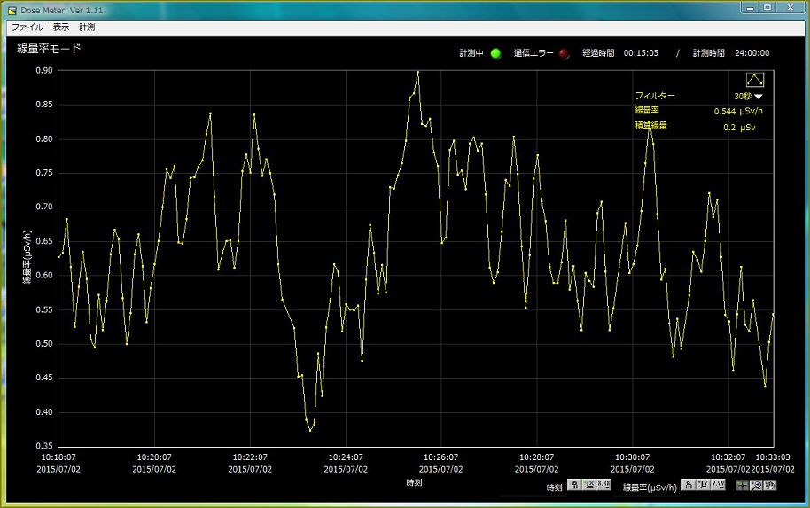Expand the 30秒 filter dropdown
Screen dimensions: 810x508
click(759, 96)
